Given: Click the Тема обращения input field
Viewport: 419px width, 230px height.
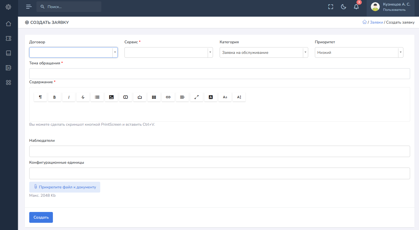Looking at the screenshot, I should point(219,74).
